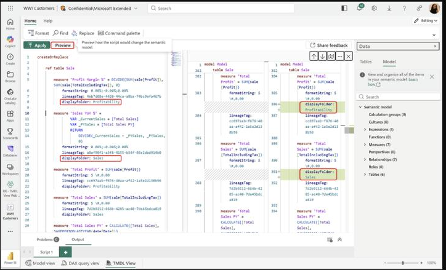Click the Format toolbar button
The width and height of the screenshot is (446, 270).
[38, 33]
